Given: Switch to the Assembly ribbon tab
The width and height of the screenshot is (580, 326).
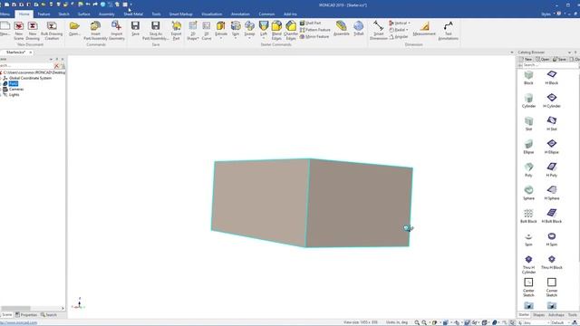Looking at the screenshot, I should pos(107,14).
